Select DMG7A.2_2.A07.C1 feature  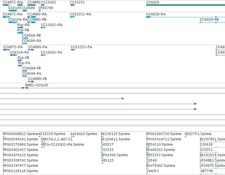[x=57, y=139]
